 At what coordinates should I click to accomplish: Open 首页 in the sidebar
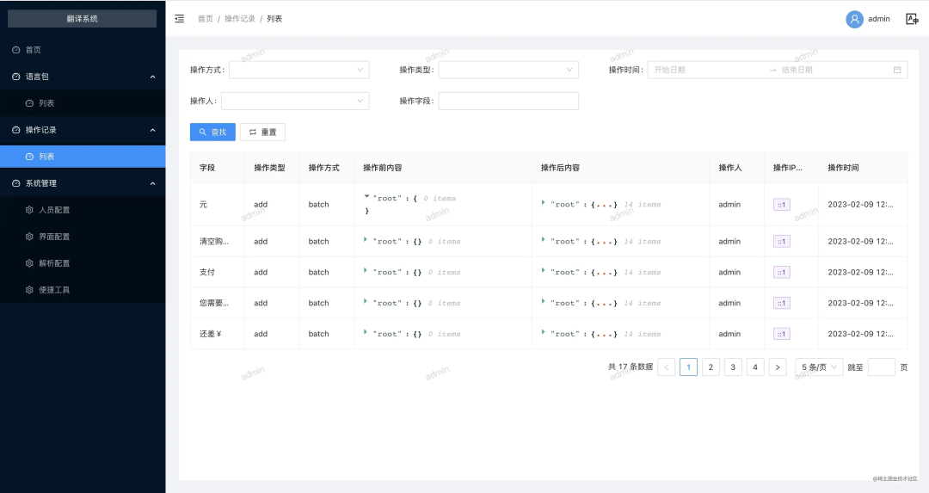[83, 50]
